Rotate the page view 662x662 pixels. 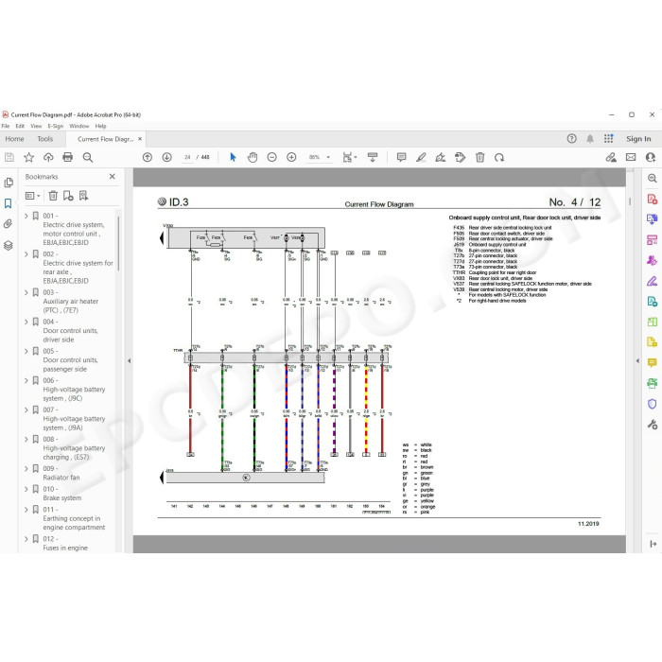click(499, 157)
